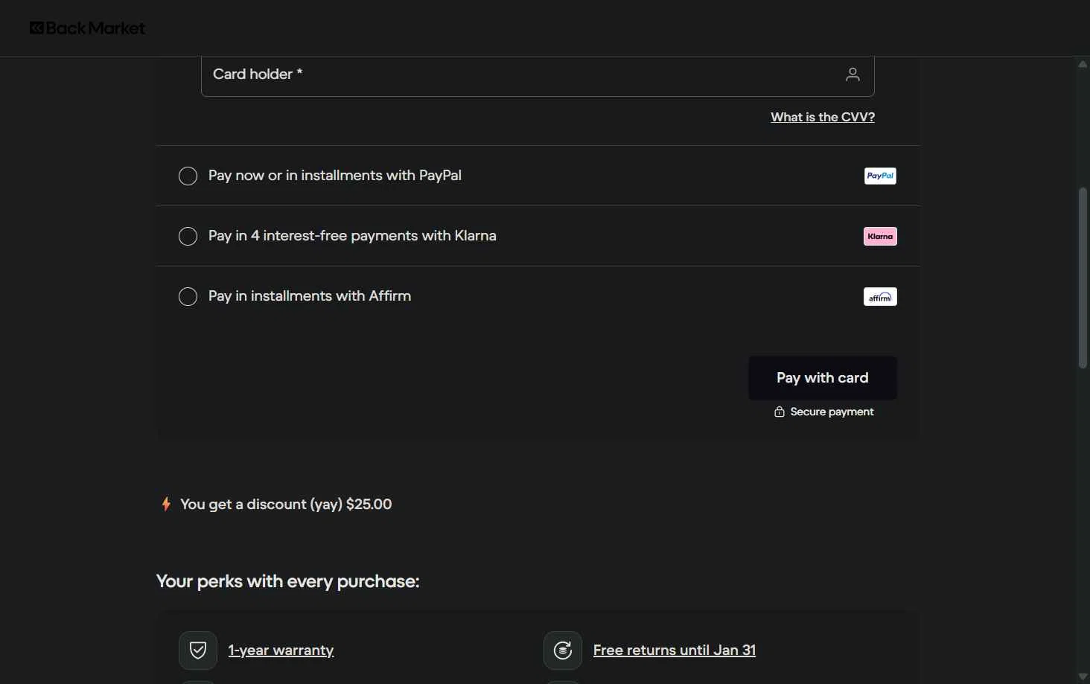
Task: Click the PayPal logo badge
Action: point(880,176)
